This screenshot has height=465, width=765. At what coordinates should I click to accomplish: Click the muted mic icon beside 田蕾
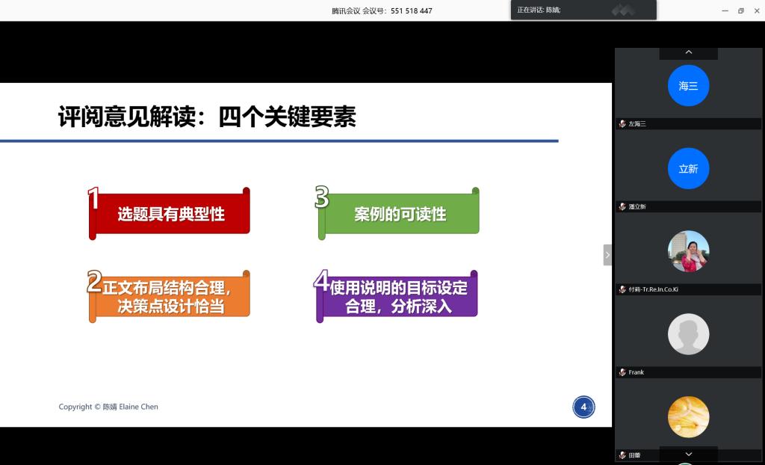622,455
